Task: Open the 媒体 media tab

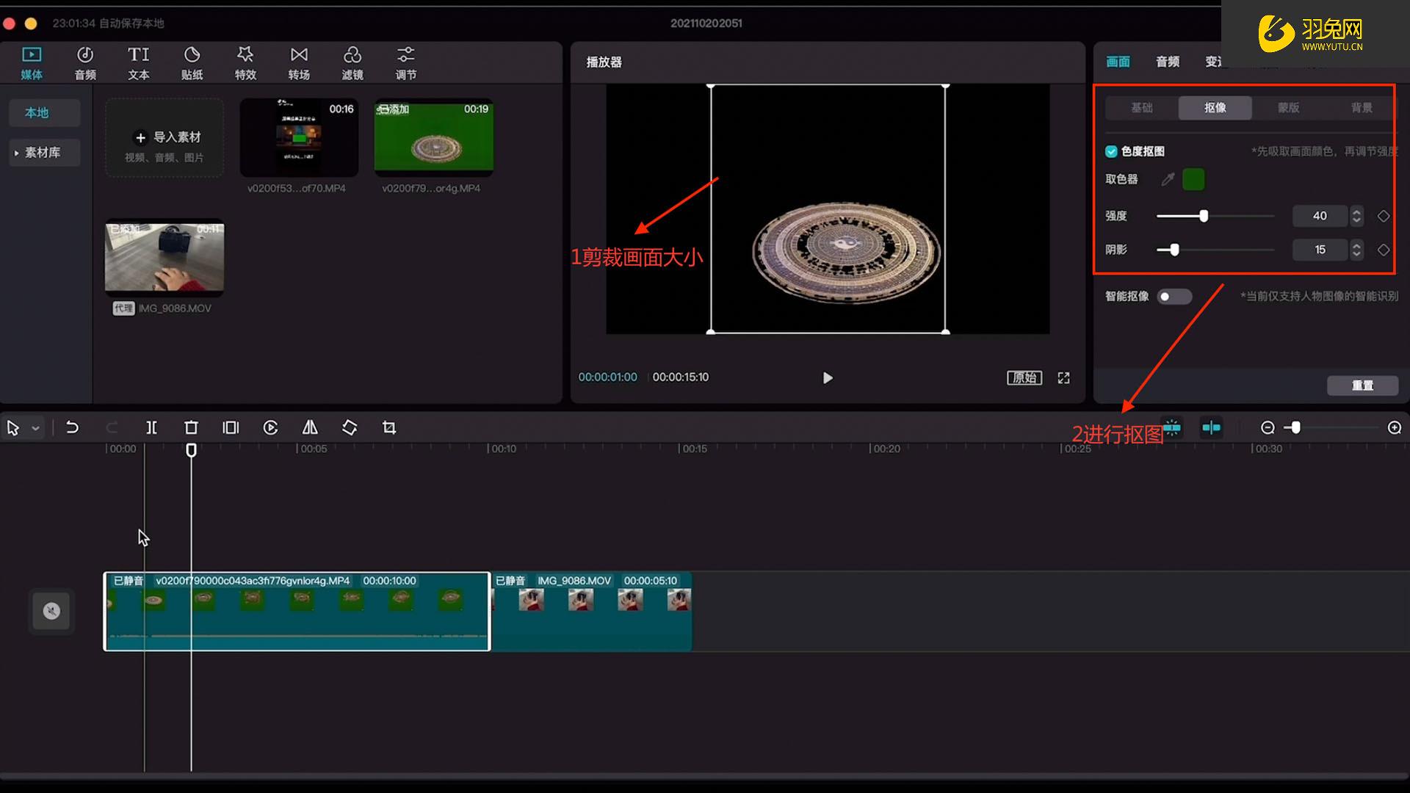Action: pos(32,63)
